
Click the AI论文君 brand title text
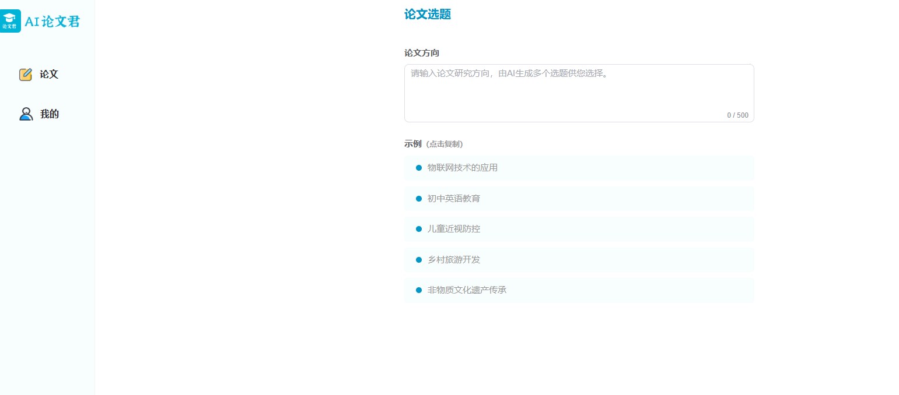(x=52, y=22)
